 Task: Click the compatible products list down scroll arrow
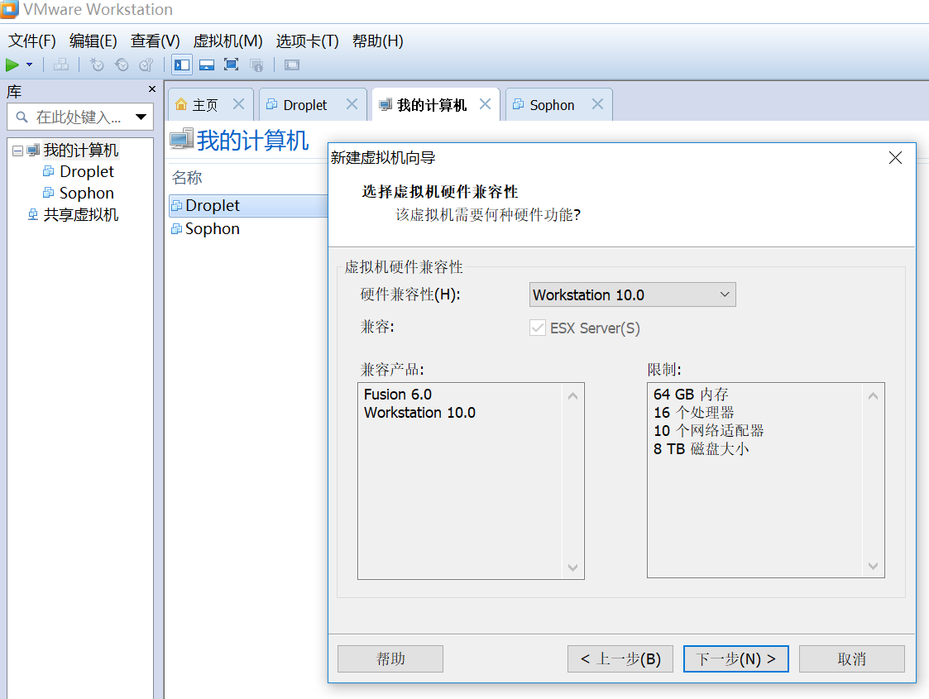click(572, 567)
